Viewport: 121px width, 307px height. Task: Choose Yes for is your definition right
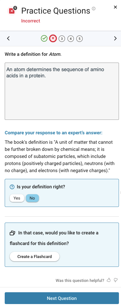17,198
